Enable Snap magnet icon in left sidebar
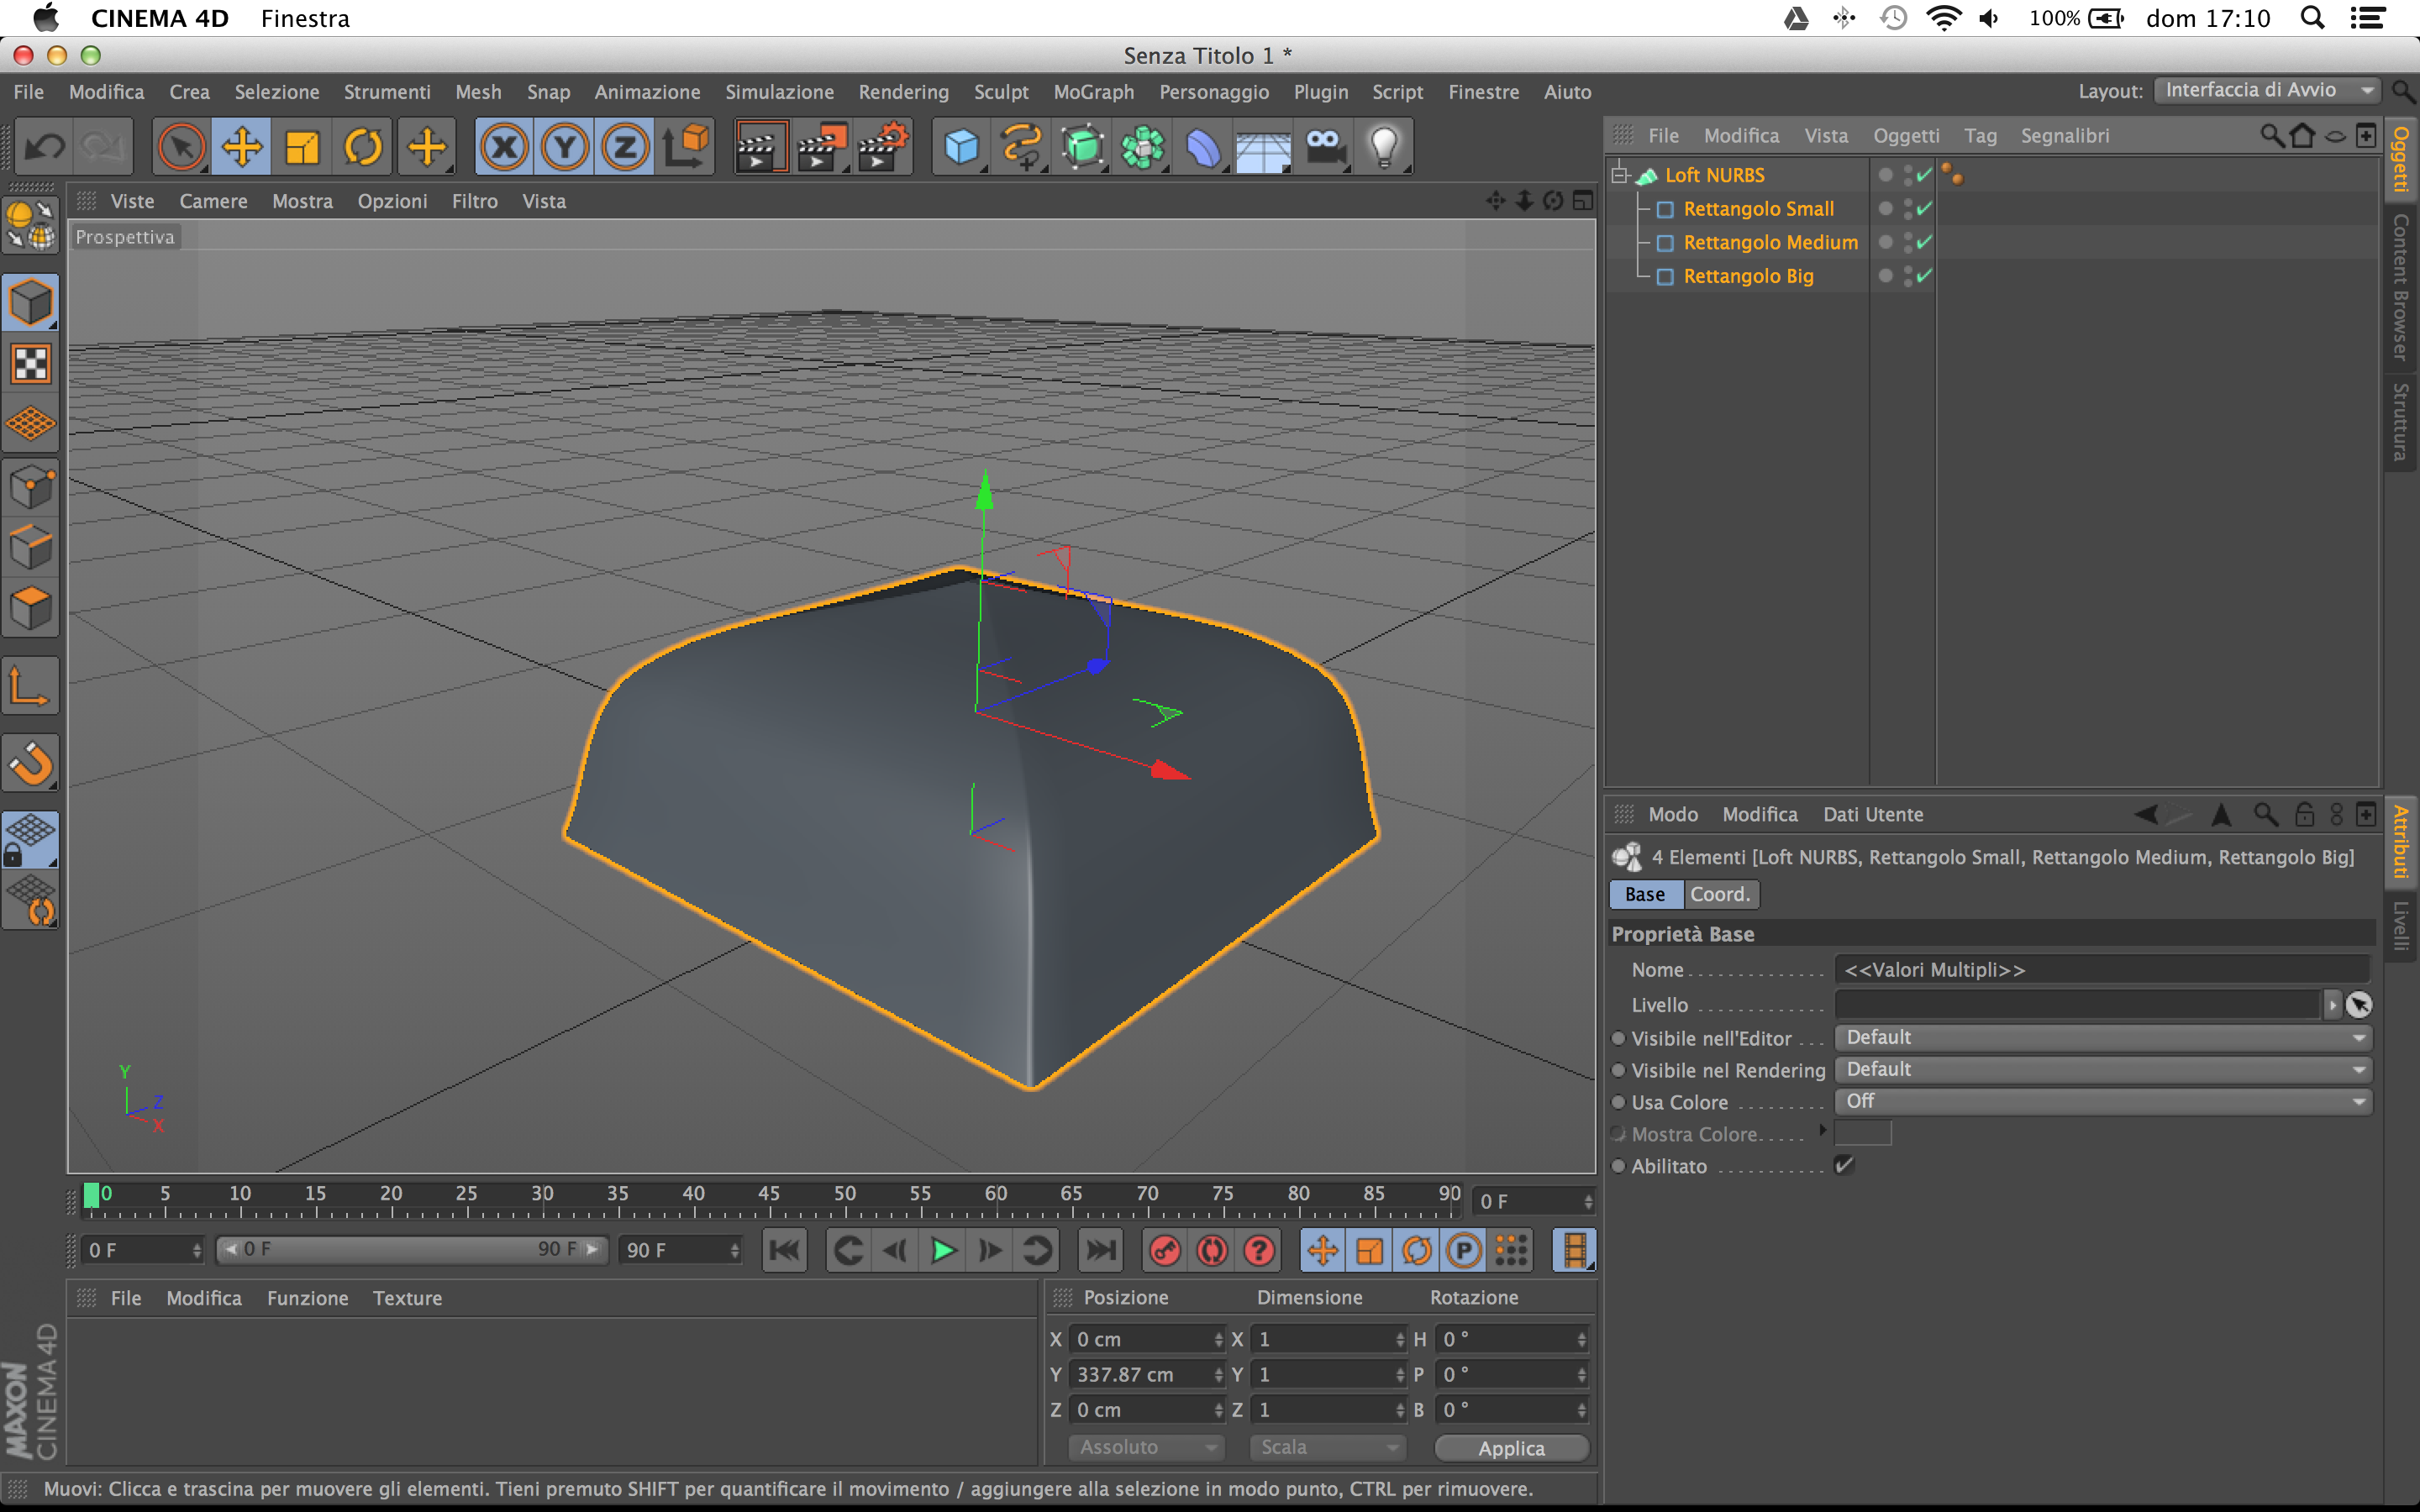 (x=31, y=764)
